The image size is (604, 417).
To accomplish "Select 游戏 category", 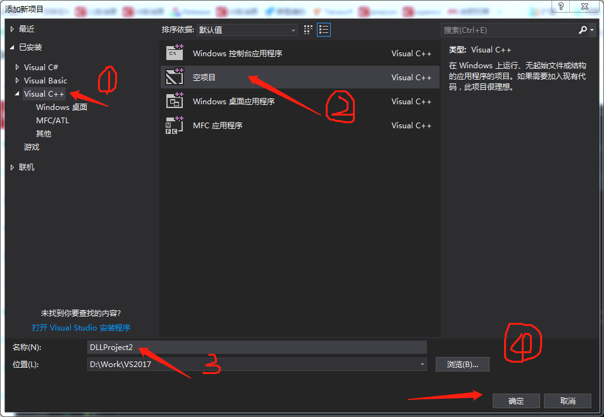I will pos(32,147).
